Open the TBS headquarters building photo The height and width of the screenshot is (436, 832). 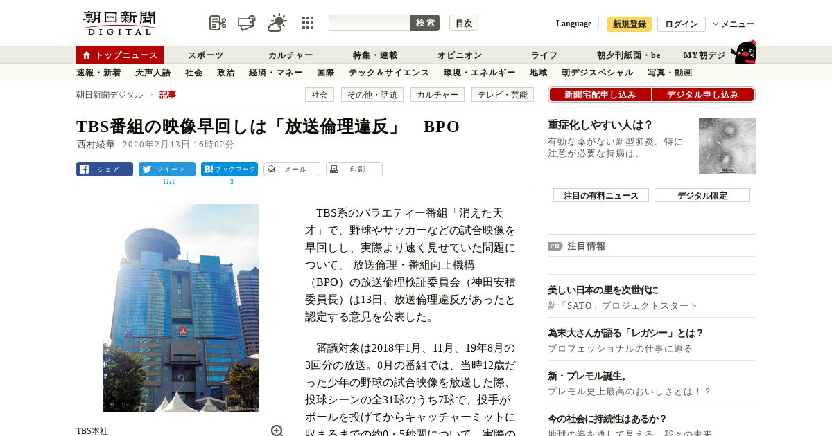click(x=180, y=308)
